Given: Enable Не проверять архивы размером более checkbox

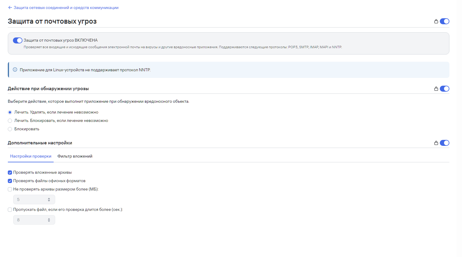Looking at the screenshot, I should pos(10,189).
